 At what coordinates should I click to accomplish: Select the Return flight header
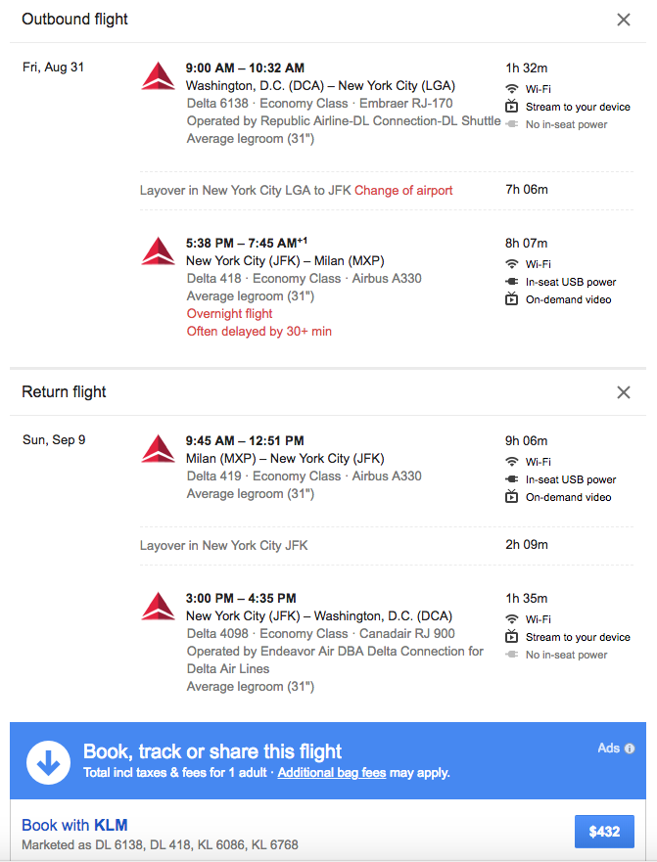pos(64,392)
